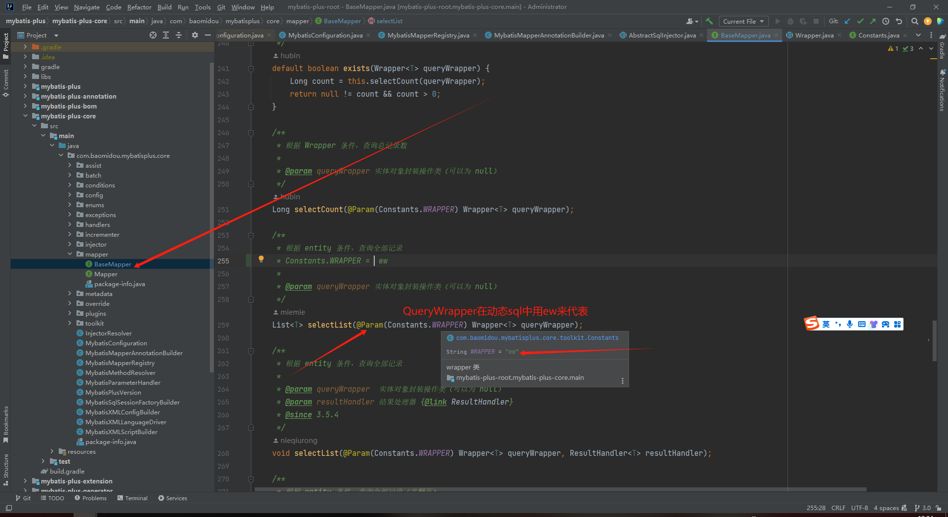948x517 pixels.
Task: Follow the com.baomidou...toolkit.Constants link
Action: (x=537, y=338)
